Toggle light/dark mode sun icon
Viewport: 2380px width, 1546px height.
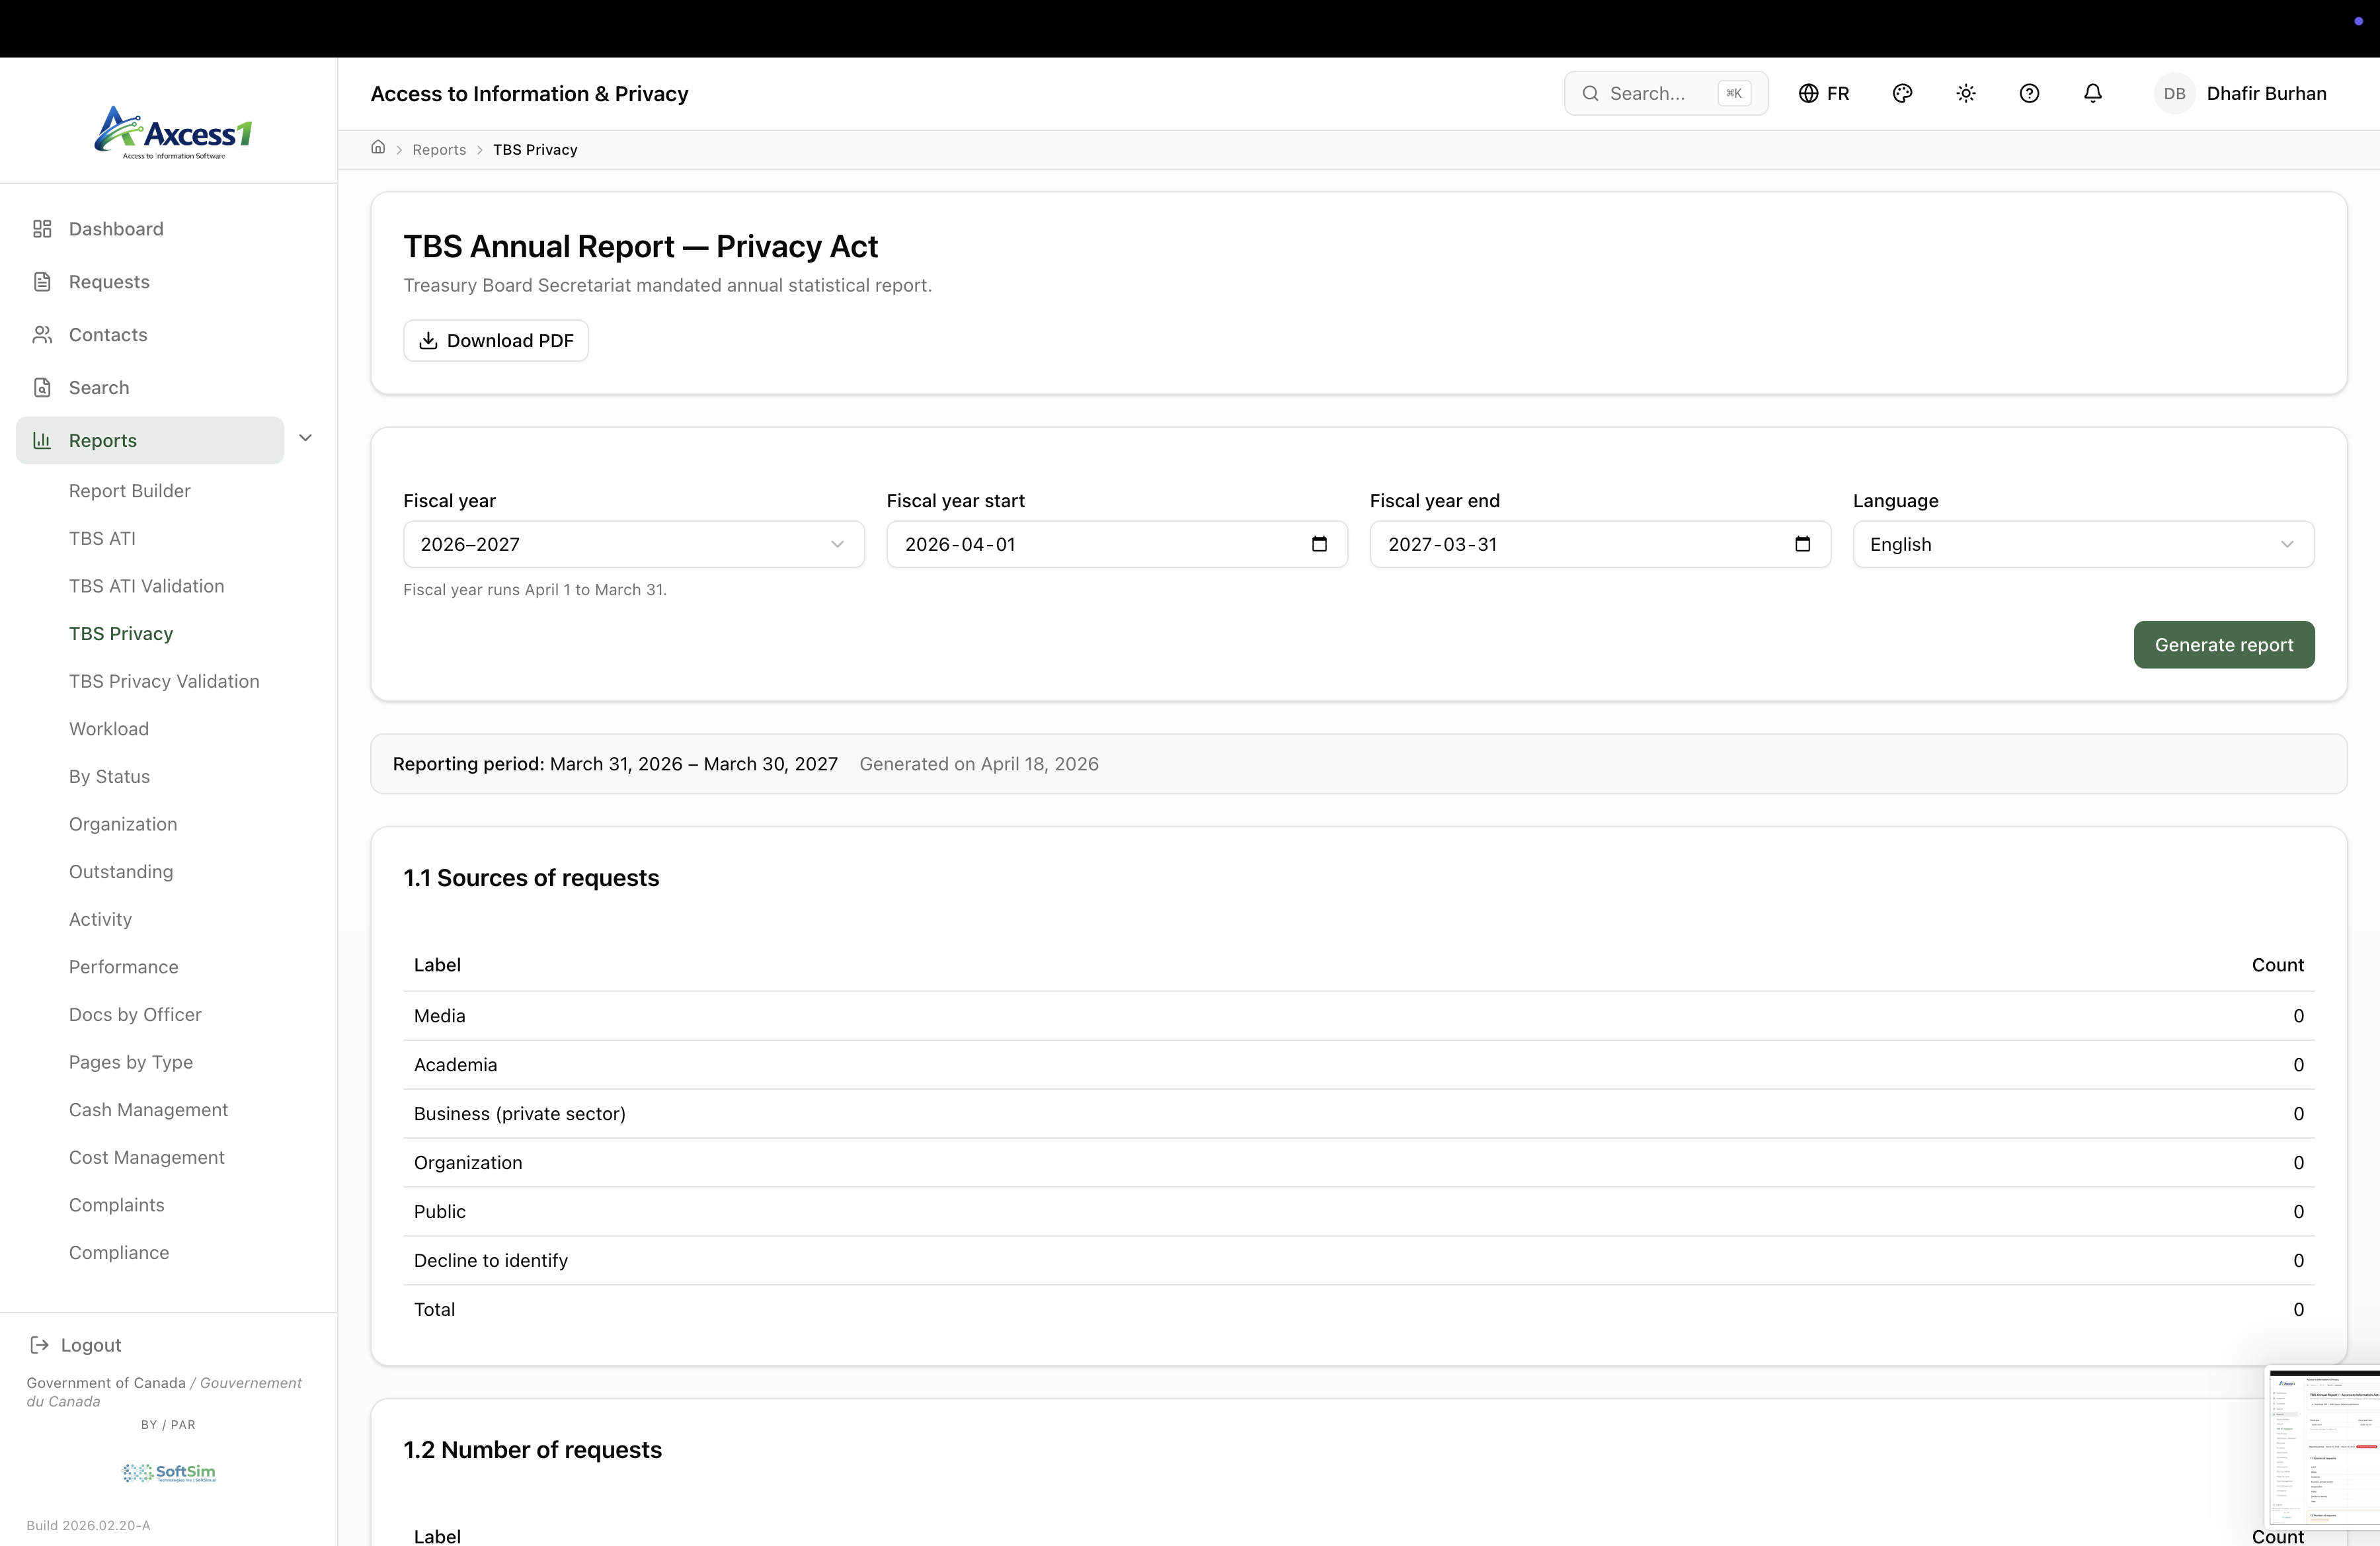click(x=1965, y=93)
